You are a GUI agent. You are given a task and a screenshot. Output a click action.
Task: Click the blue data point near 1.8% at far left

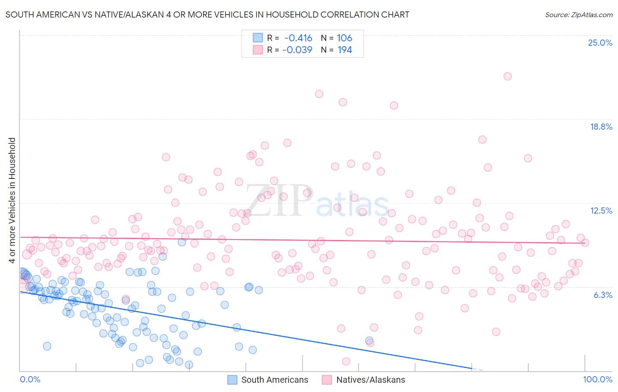point(47,346)
